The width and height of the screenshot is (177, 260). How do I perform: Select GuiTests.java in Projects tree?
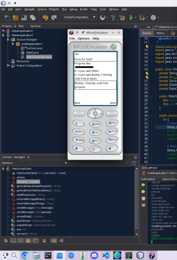pos(34,48)
